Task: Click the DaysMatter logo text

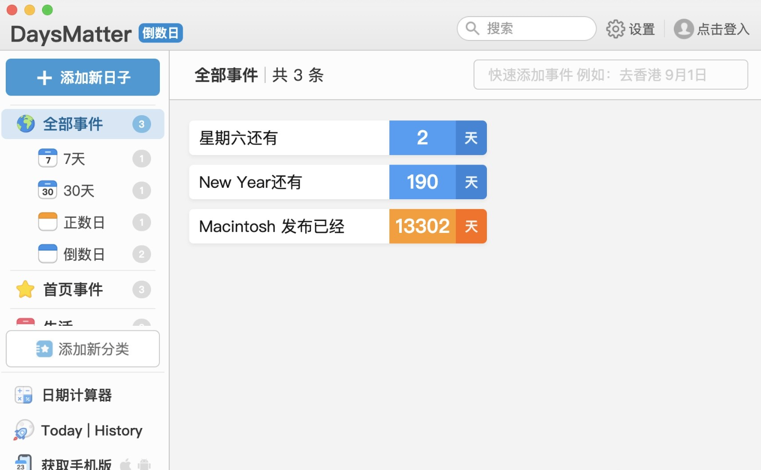Action: [x=71, y=34]
